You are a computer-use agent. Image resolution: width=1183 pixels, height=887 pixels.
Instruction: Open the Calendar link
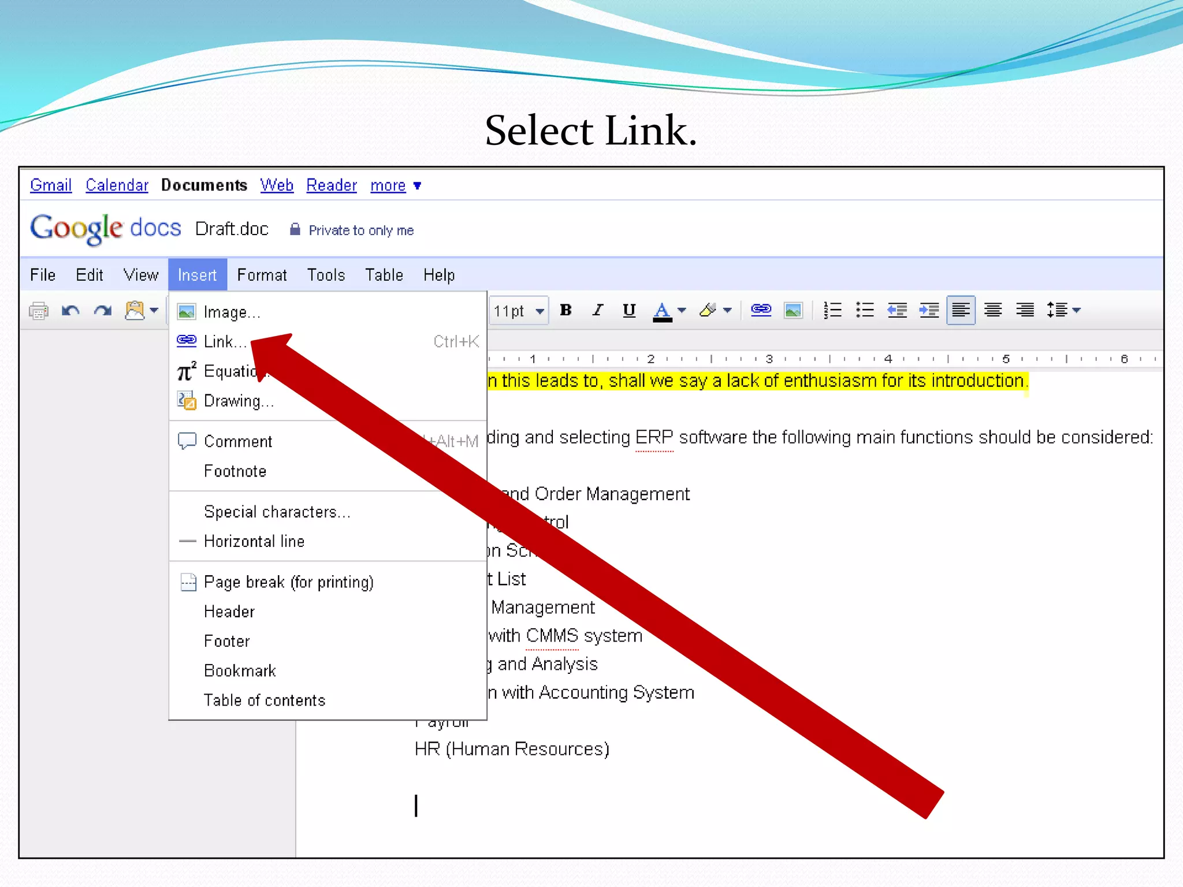[x=117, y=185]
